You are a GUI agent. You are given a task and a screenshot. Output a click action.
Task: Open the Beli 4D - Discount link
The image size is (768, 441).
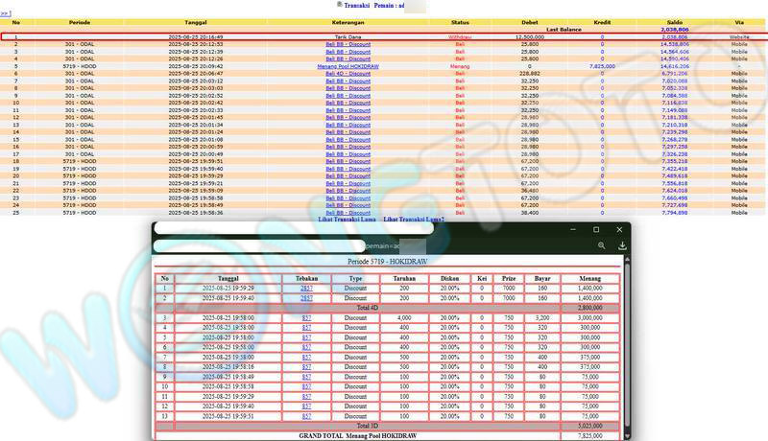(x=348, y=73)
